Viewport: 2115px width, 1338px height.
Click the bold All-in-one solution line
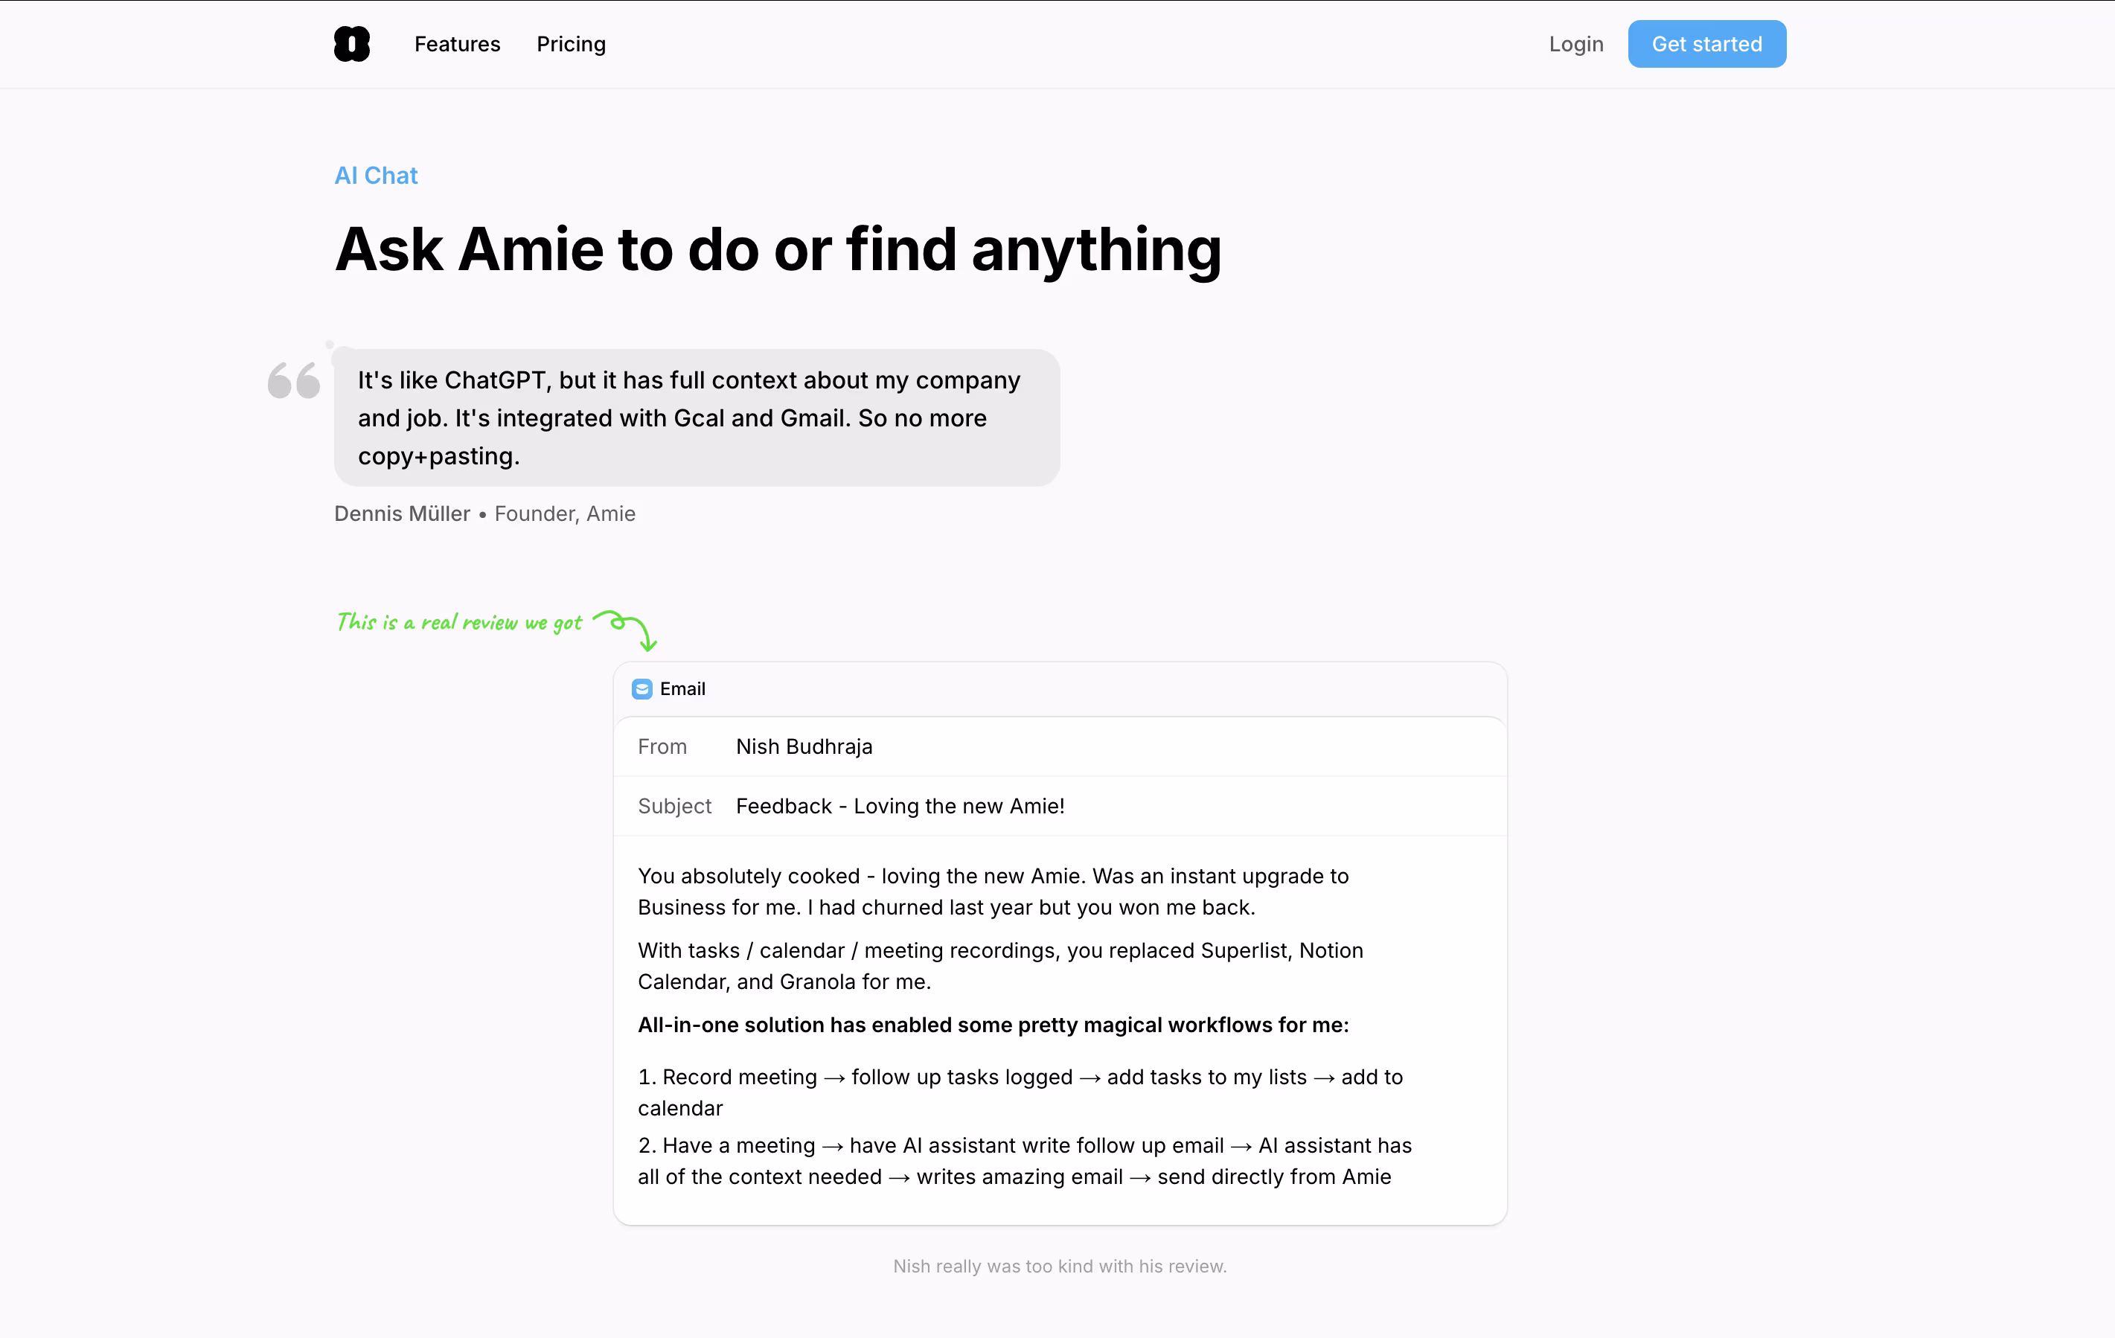click(x=993, y=1025)
